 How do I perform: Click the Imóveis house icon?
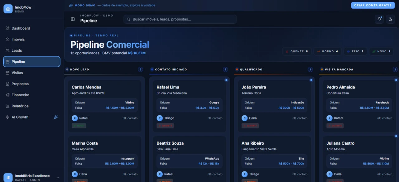[7, 40]
